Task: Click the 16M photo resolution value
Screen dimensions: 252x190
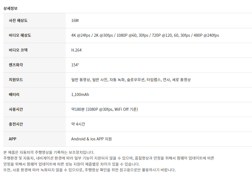Action: pos(75,21)
